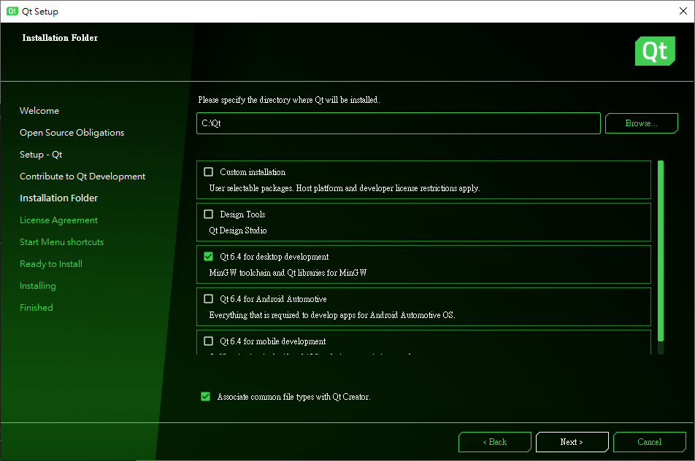Check the Design Tools option
This screenshot has height=461, width=695.
point(208,214)
